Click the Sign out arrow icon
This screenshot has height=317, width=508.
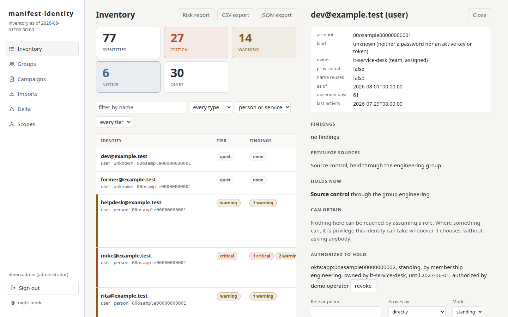pos(13,288)
